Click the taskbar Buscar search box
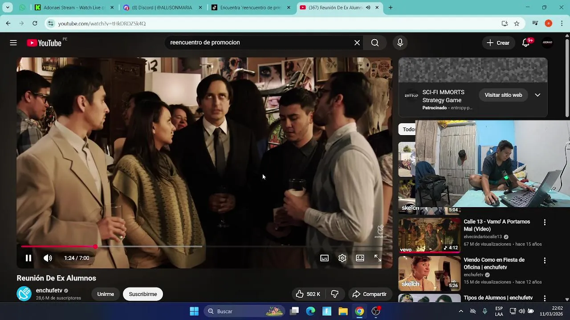 click(245, 311)
